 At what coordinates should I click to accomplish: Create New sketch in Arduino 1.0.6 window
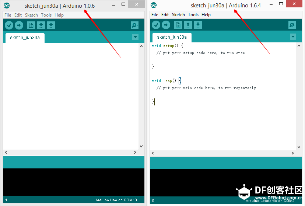[31, 25]
